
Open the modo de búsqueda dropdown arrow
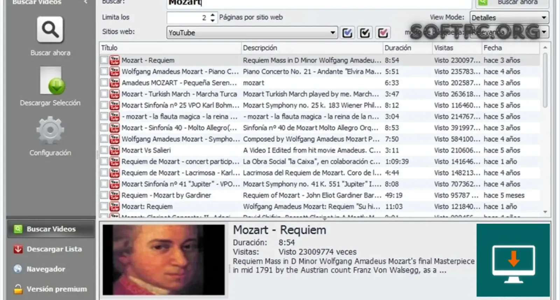[x=544, y=32]
